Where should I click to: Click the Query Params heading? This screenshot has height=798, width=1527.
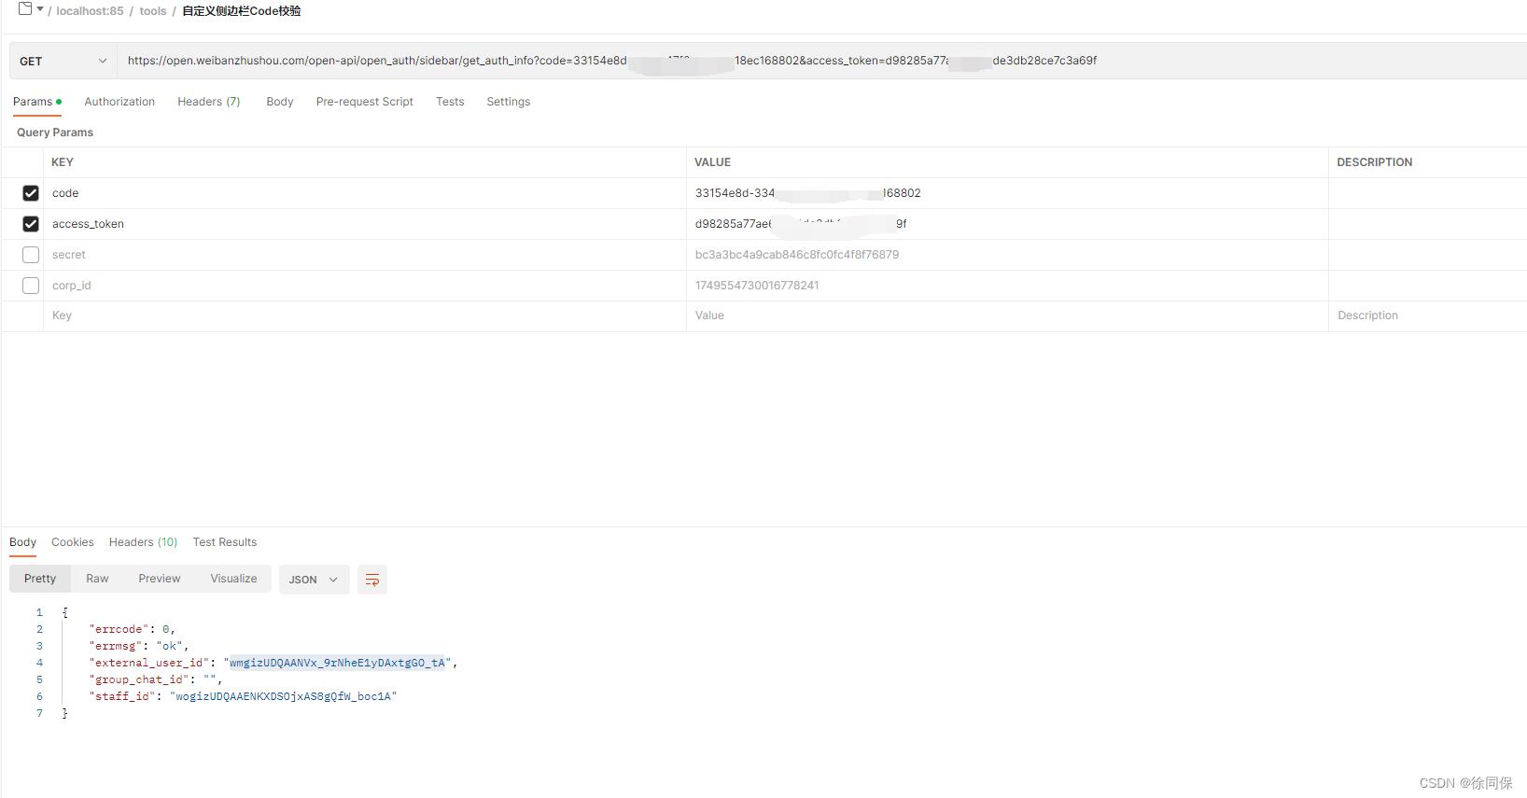pyautogui.click(x=55, y=133)
